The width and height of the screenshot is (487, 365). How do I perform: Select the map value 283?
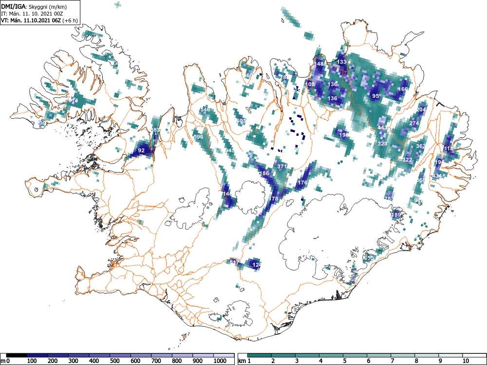[x=389, y=199]
